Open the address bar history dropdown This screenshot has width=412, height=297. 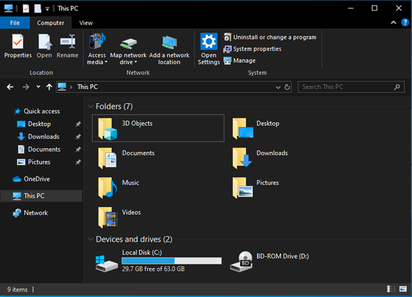278,87
